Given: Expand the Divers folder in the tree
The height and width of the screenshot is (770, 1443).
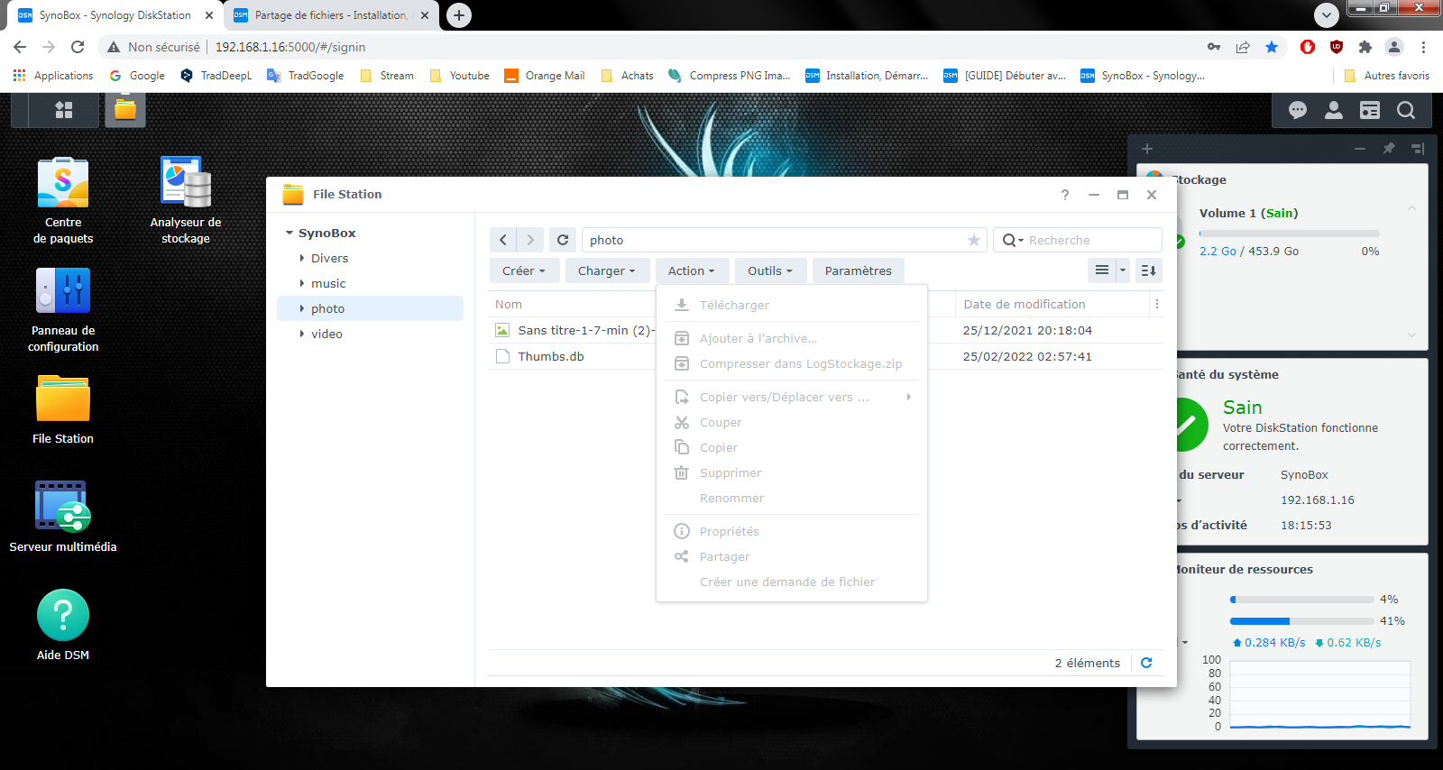Looking at the screenshot, I should pos(302,258).
